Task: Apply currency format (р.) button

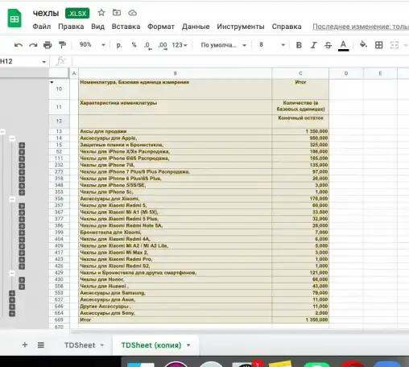Action: [x=119, y=45]
